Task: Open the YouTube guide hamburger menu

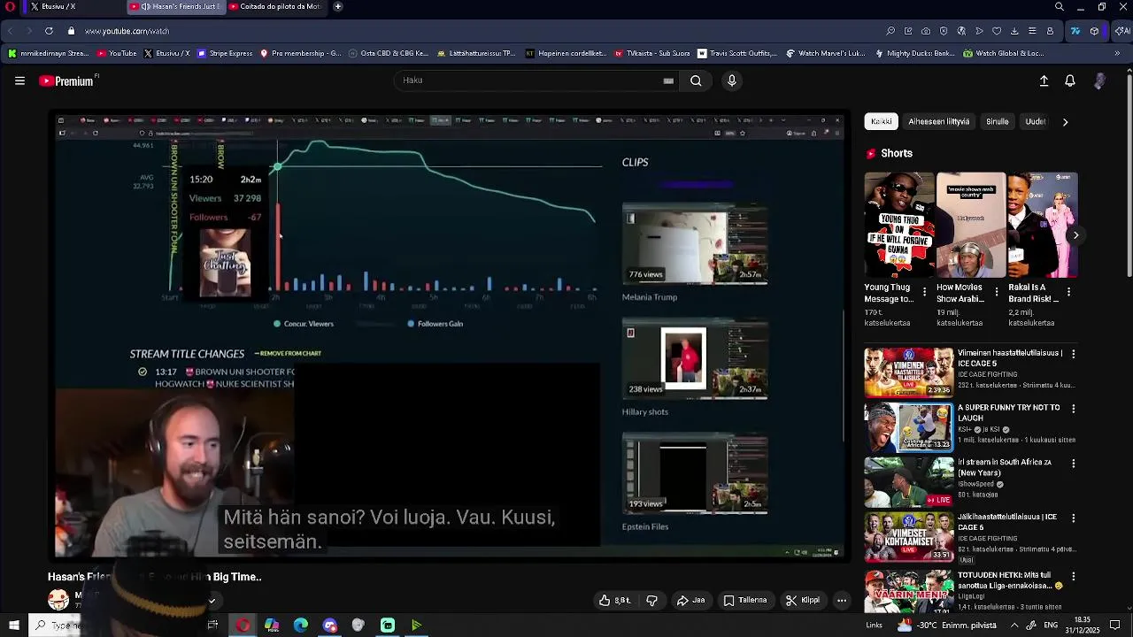Action: (x=19, y=81)
